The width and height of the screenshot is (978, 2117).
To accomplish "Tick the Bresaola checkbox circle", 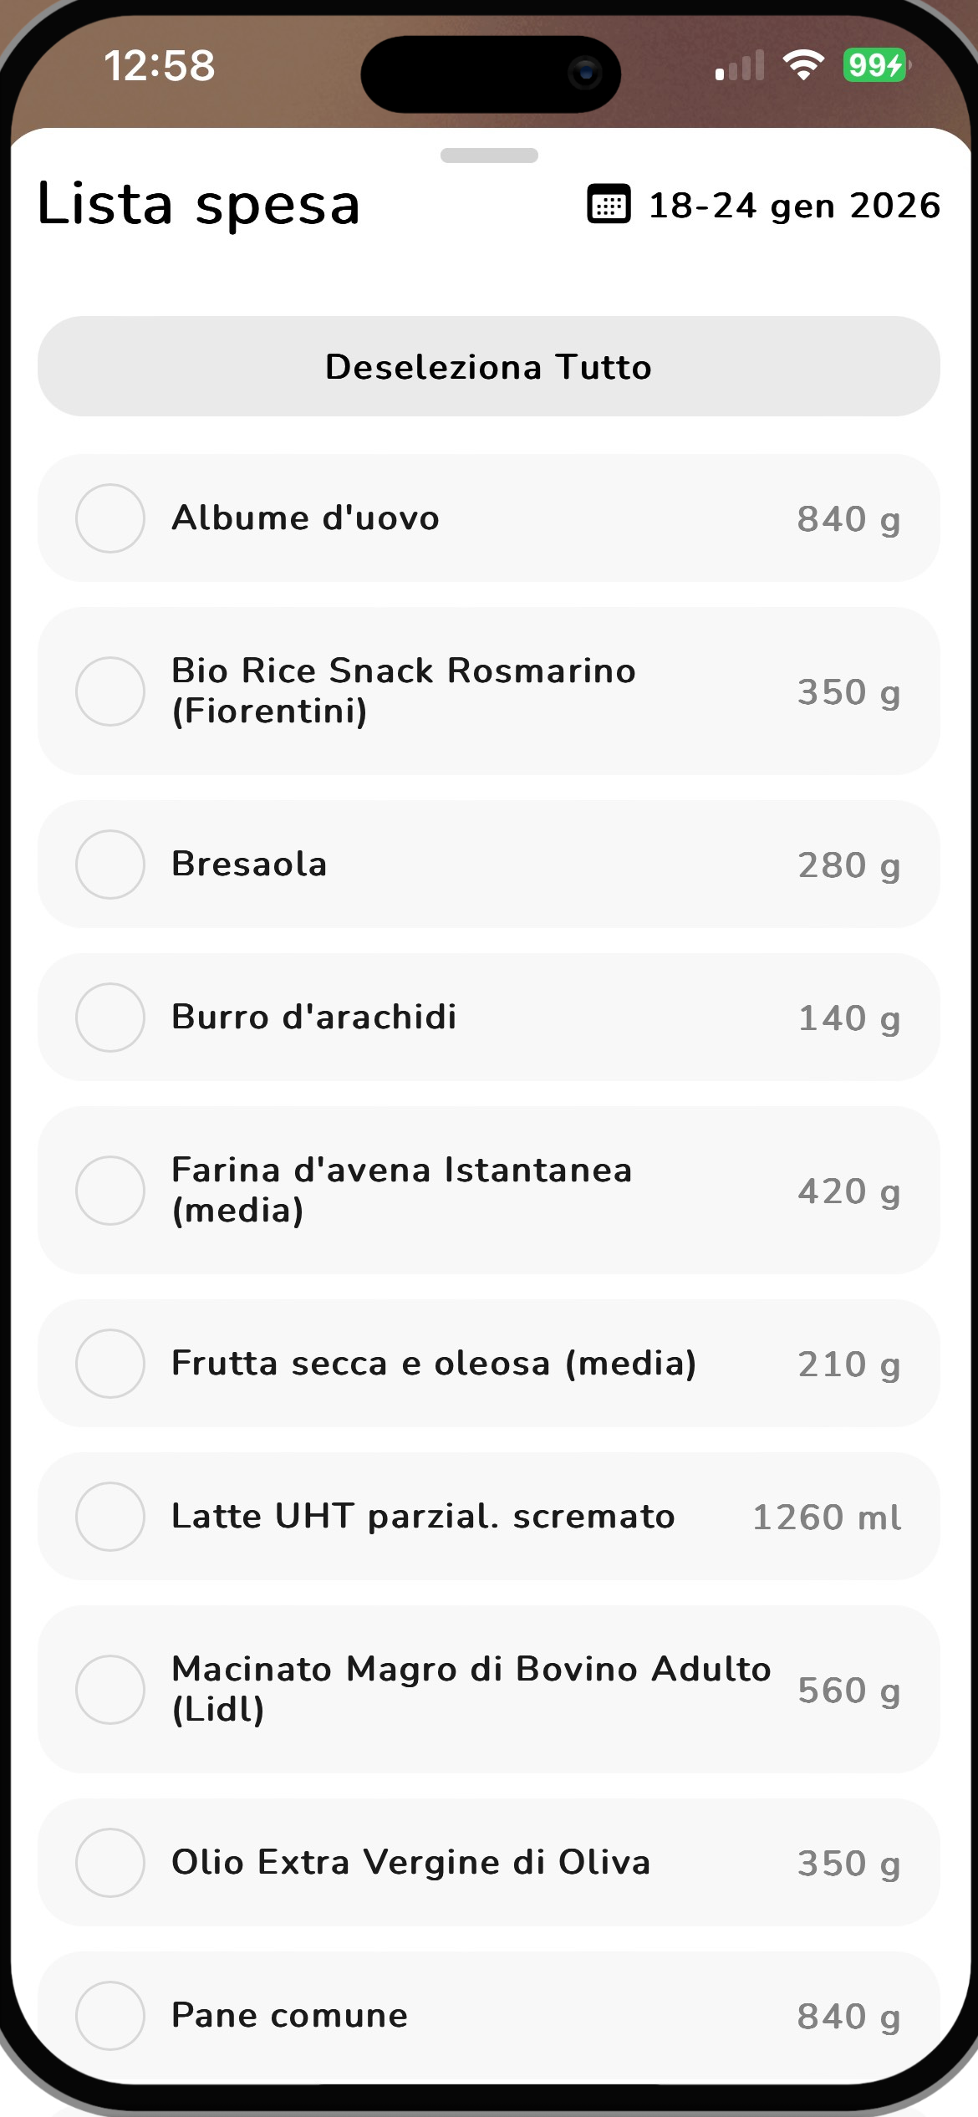I will click(x=110, y=865).
